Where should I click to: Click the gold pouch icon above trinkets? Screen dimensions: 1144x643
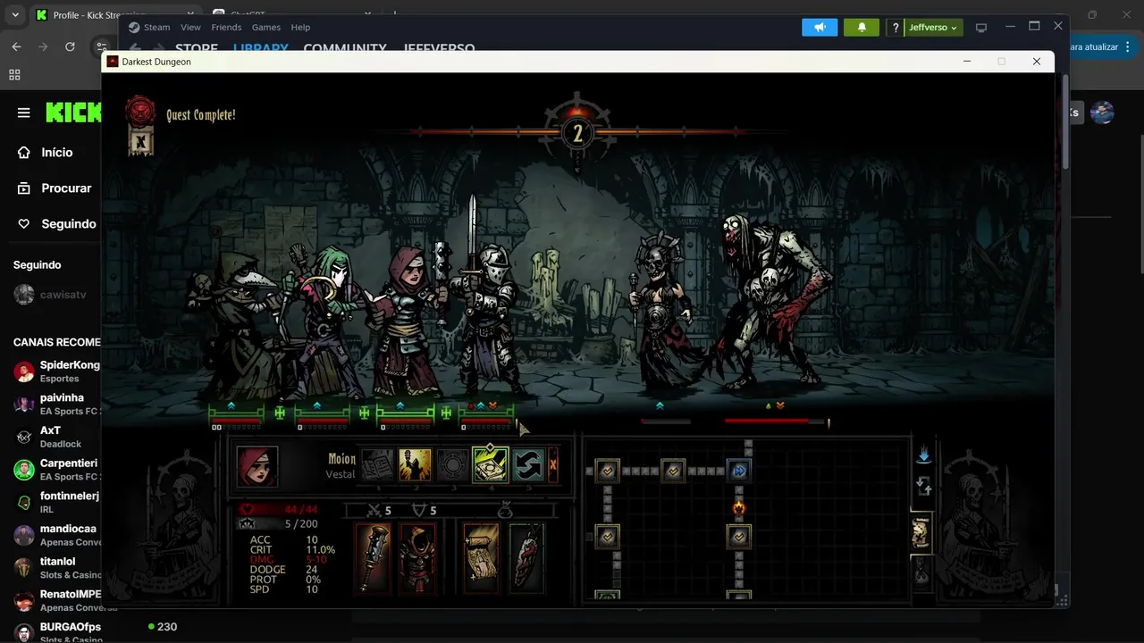pos(504,510)
